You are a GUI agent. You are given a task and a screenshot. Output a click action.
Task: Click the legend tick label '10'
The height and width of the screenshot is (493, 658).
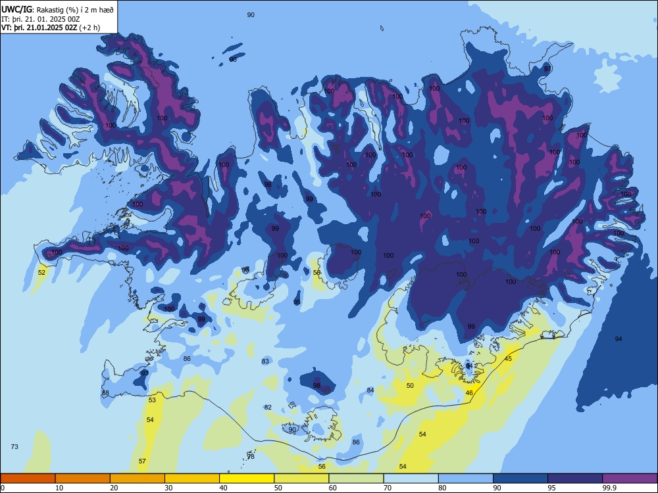click(x=59, y=488)
